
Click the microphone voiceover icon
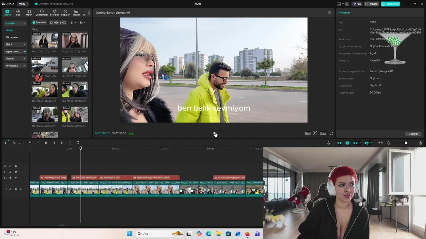pyautogui.click(x=328, y=143)
